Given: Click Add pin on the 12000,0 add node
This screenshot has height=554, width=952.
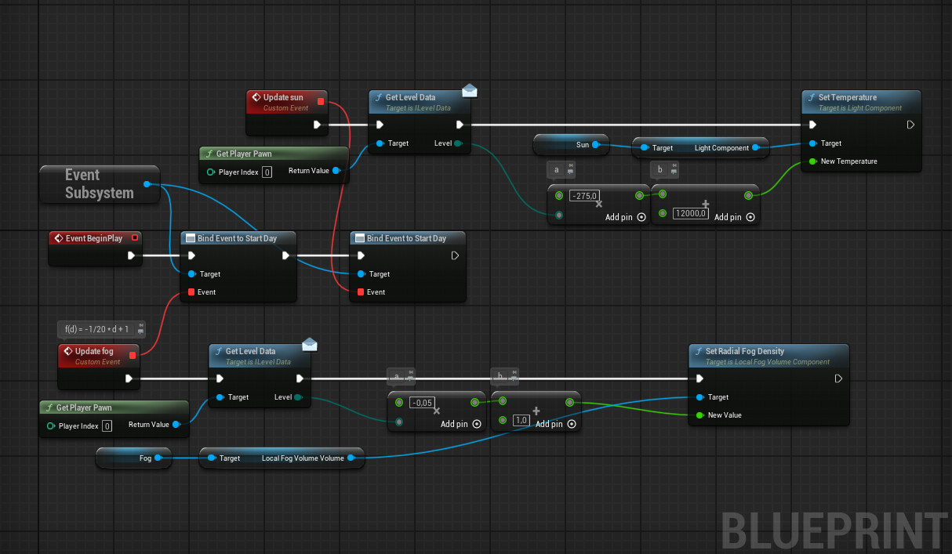Looking at the screenshot, I should click(735, 217).
